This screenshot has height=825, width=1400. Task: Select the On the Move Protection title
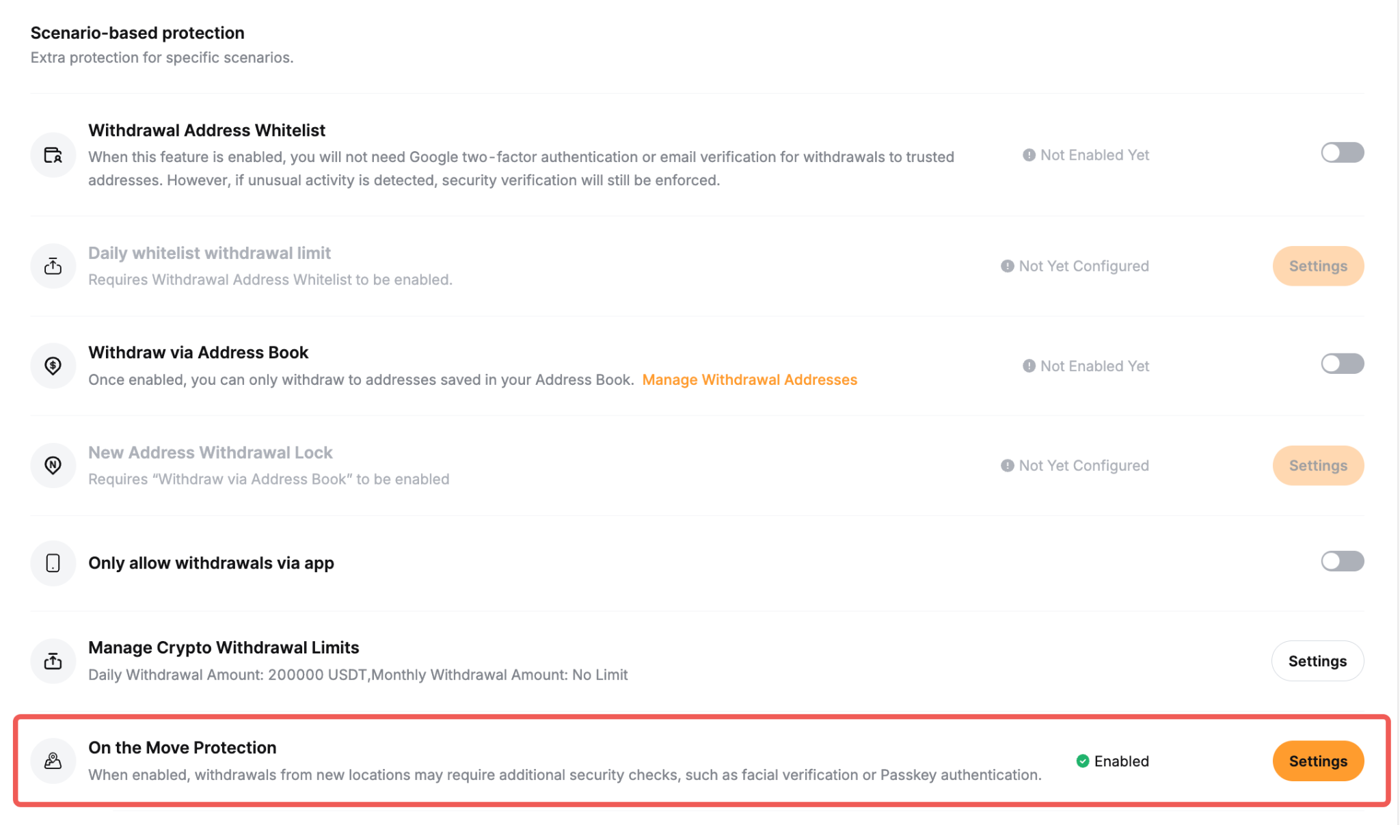pos(182,747)
